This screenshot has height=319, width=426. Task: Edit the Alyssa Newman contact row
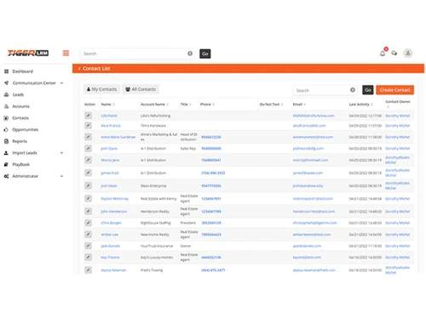88,270
